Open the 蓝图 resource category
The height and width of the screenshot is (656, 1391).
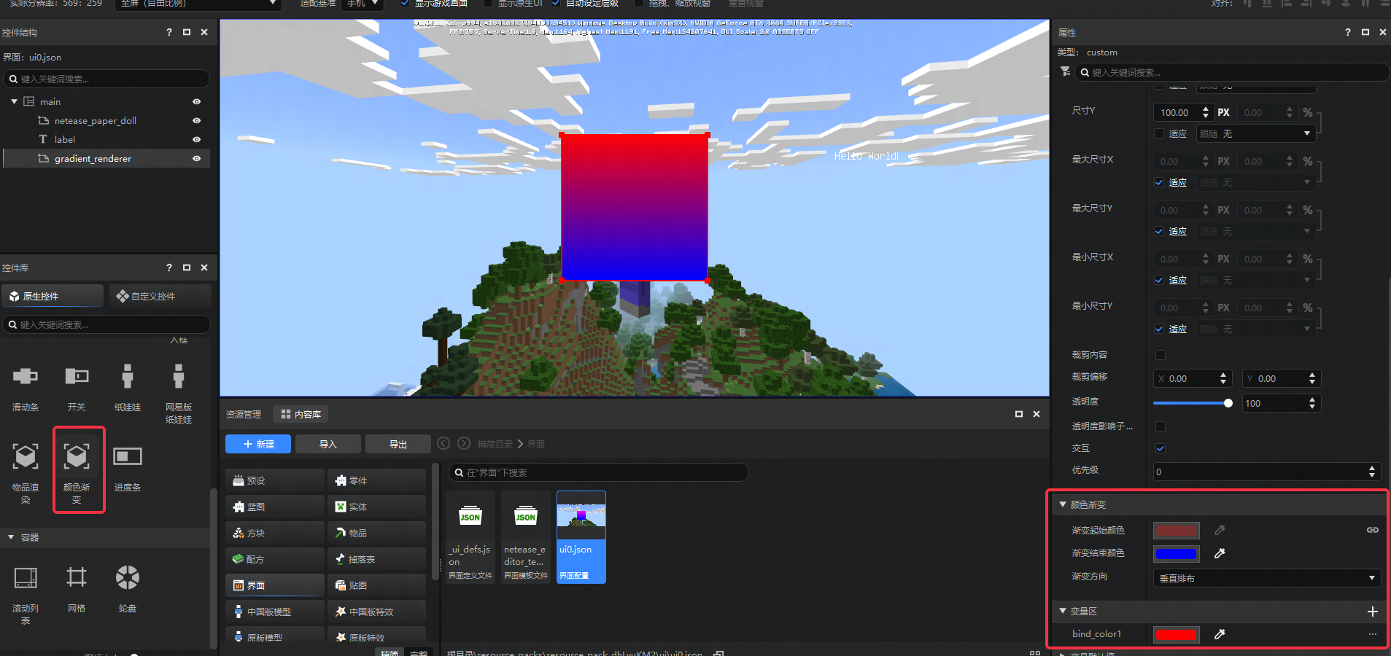click(275, 507)
